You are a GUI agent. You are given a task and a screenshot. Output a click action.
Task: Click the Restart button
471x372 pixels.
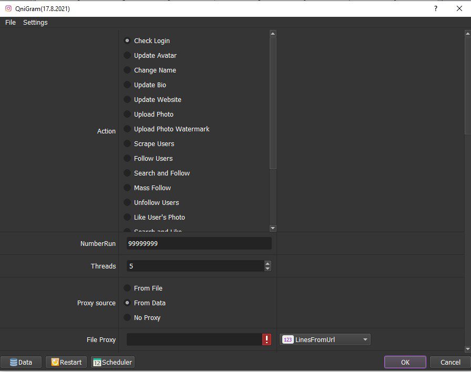click(x=66, y=362)
